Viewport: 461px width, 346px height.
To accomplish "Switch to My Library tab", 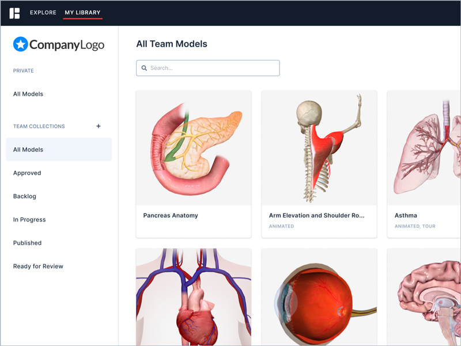I will click(82, 13).
